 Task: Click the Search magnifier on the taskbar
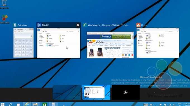(x=10, y=104)
